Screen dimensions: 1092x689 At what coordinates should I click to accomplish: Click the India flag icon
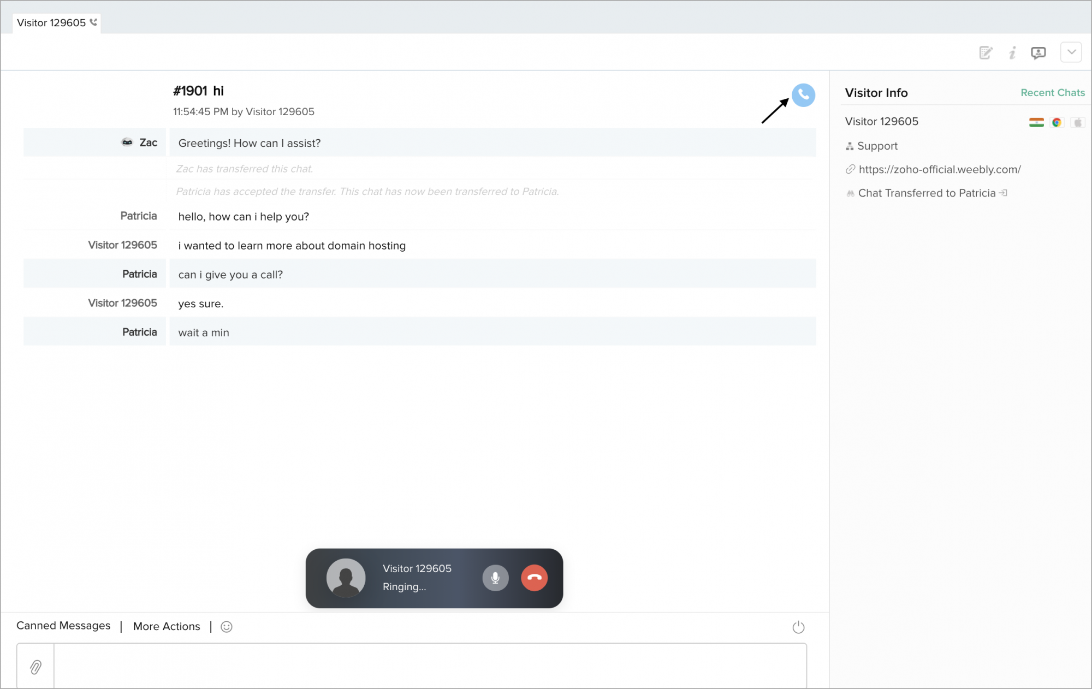click(x=1036, y=122)
